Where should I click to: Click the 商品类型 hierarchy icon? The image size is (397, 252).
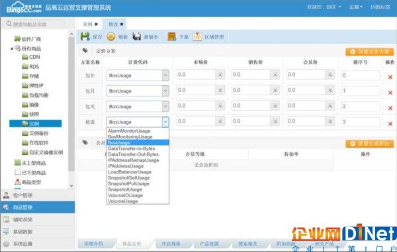[x=17, y=182]
